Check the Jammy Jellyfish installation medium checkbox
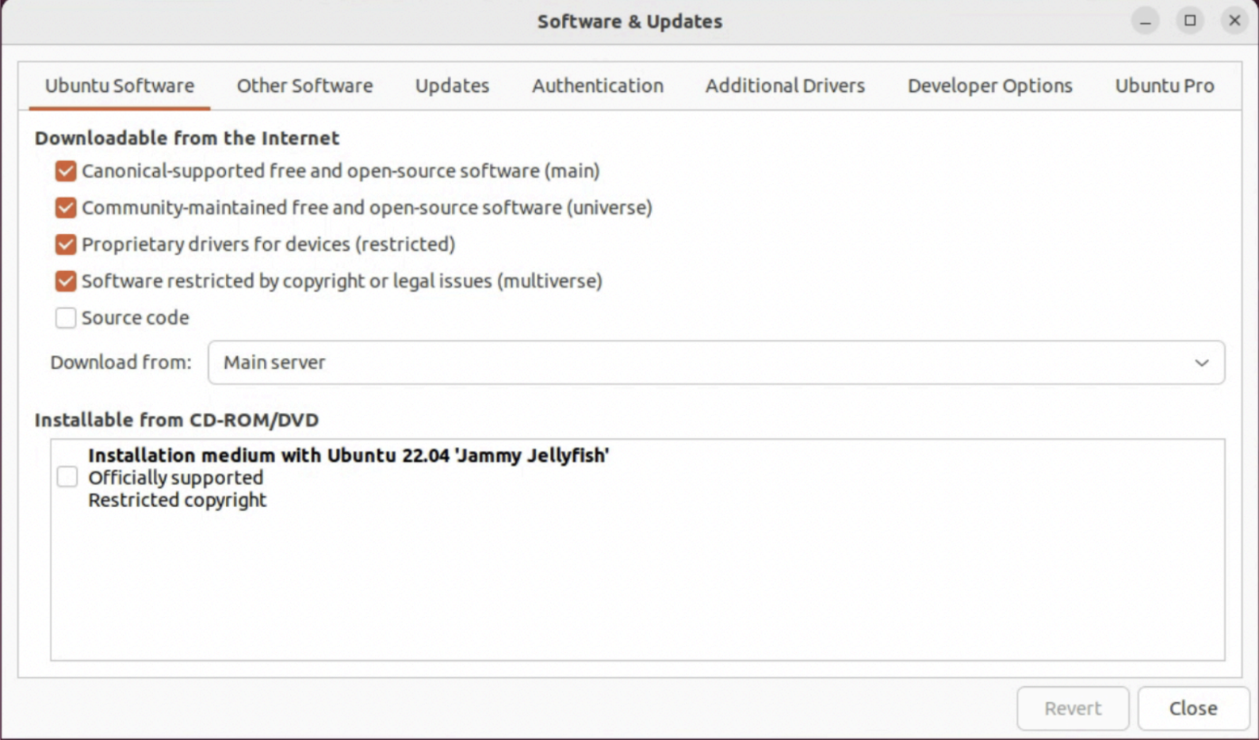1259x740 pixels. [67, 477]
